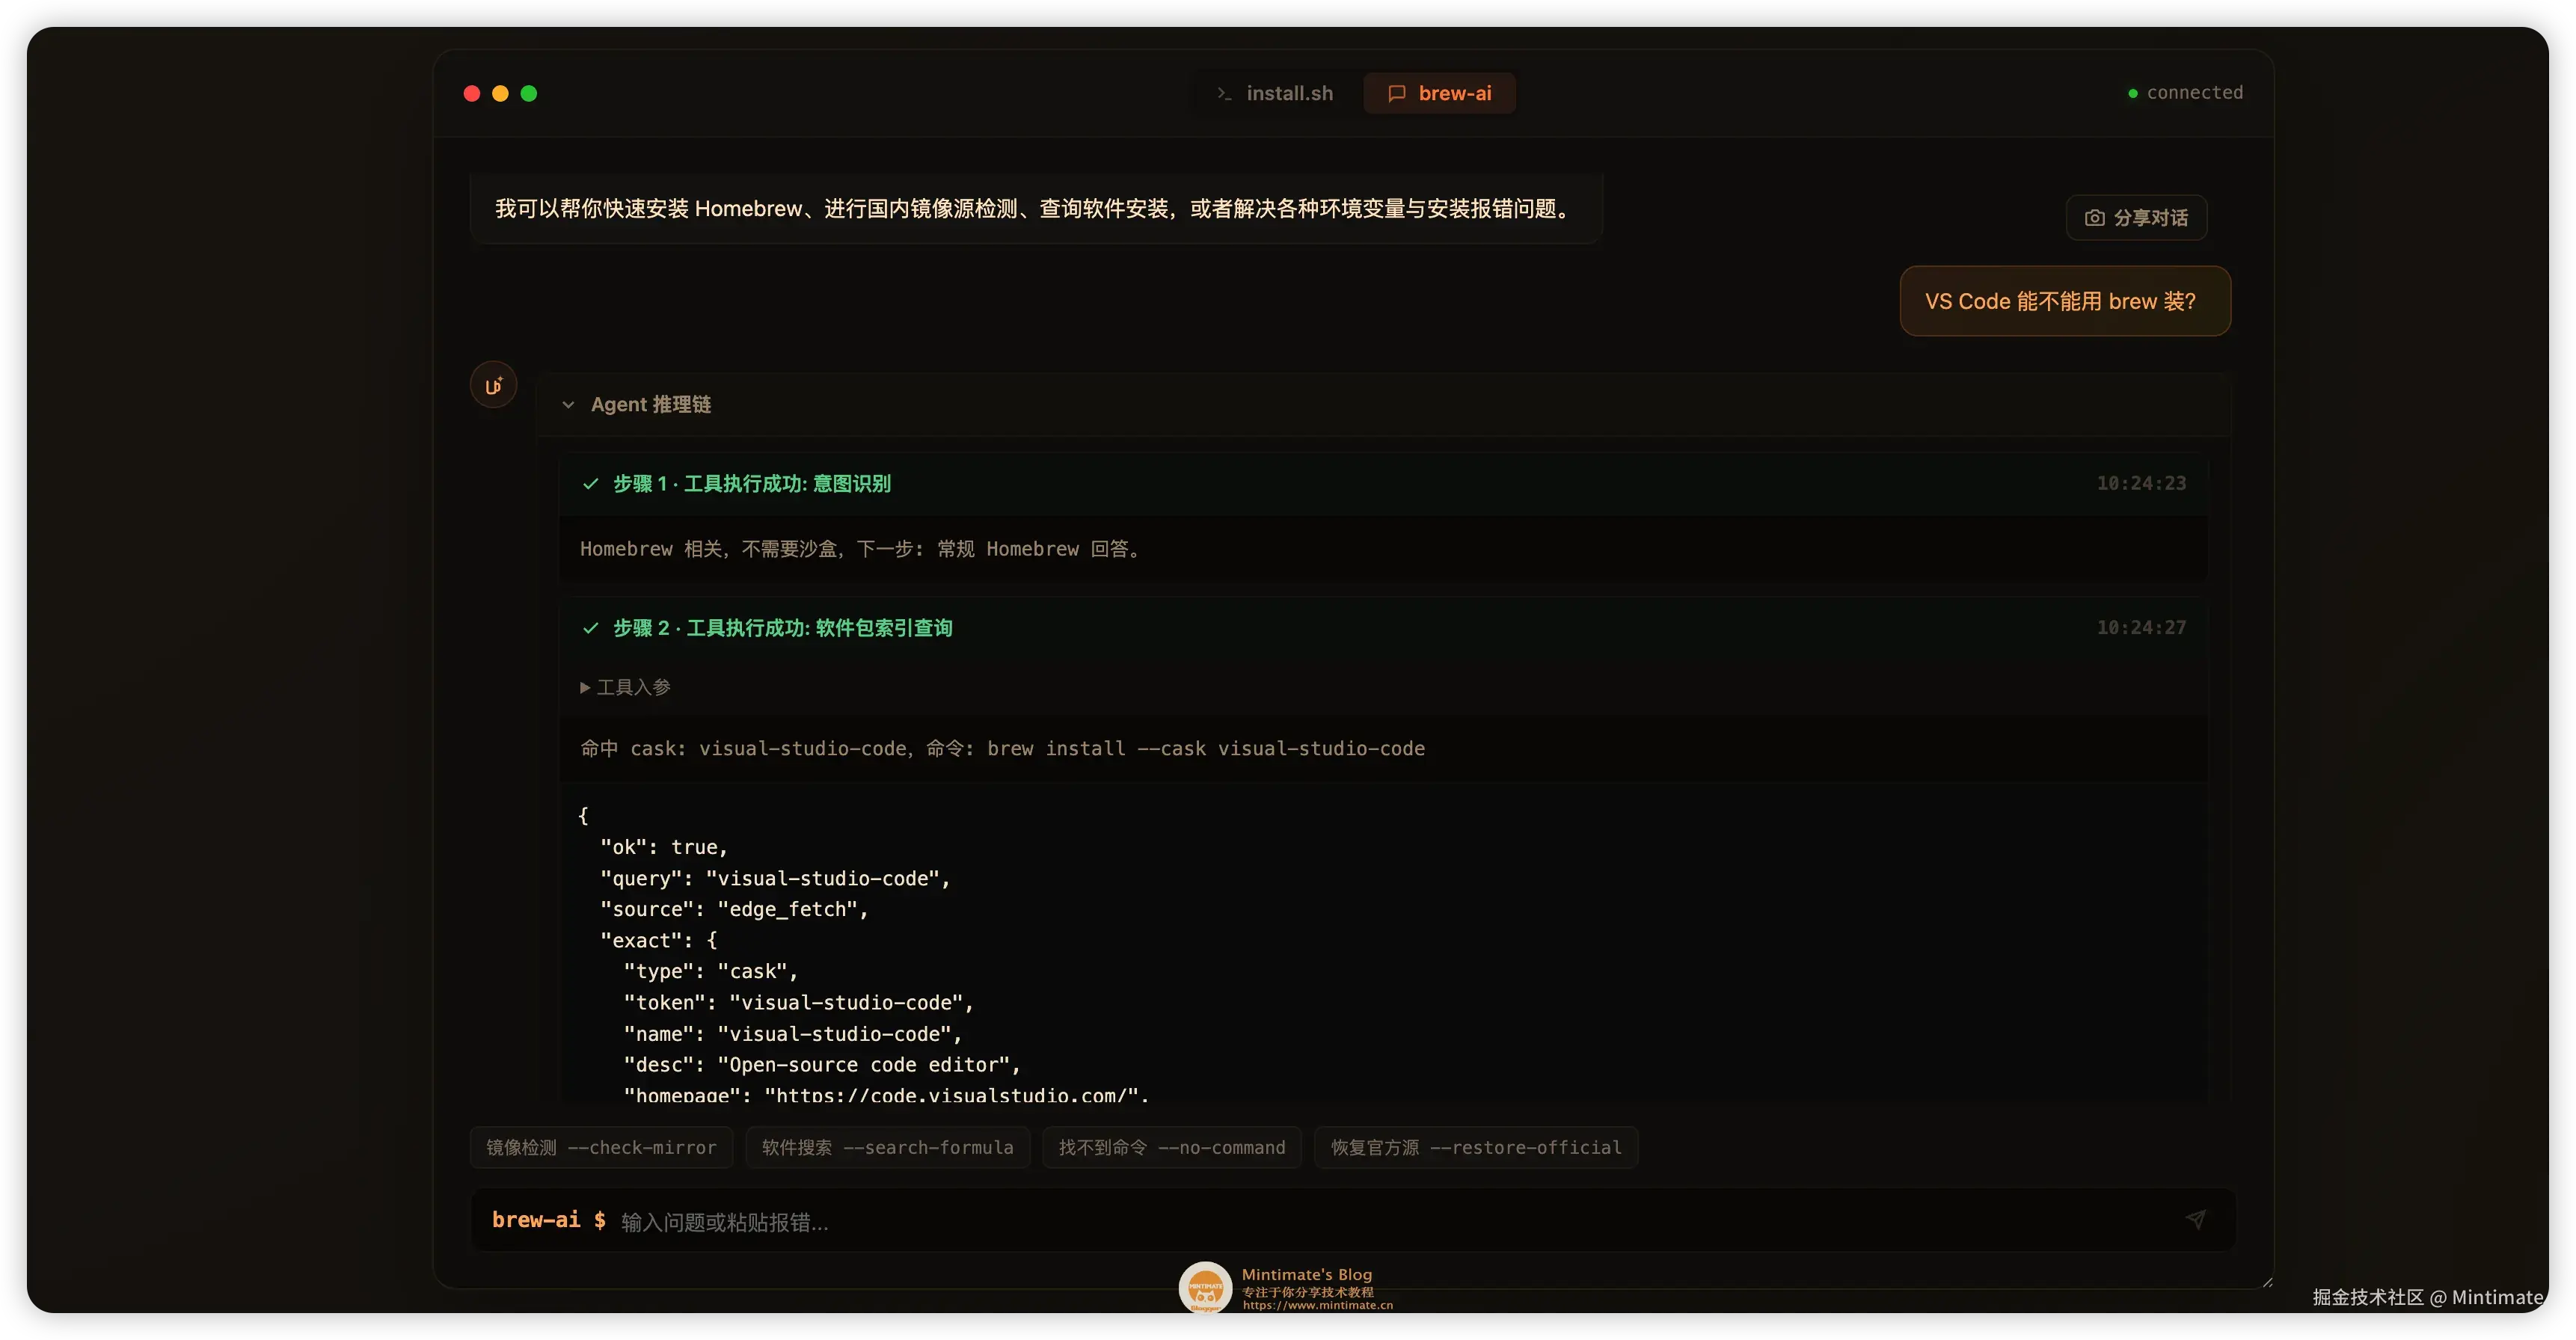Focus the 输入问题或粘贴报错 input field

[1390, 1221]
